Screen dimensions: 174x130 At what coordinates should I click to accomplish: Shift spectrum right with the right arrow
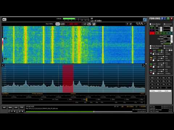144,65
